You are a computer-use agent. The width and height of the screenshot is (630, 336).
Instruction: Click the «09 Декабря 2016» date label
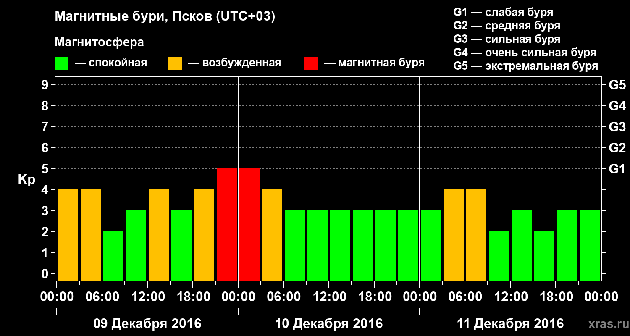pyautogui.click(x=147, y=324)
